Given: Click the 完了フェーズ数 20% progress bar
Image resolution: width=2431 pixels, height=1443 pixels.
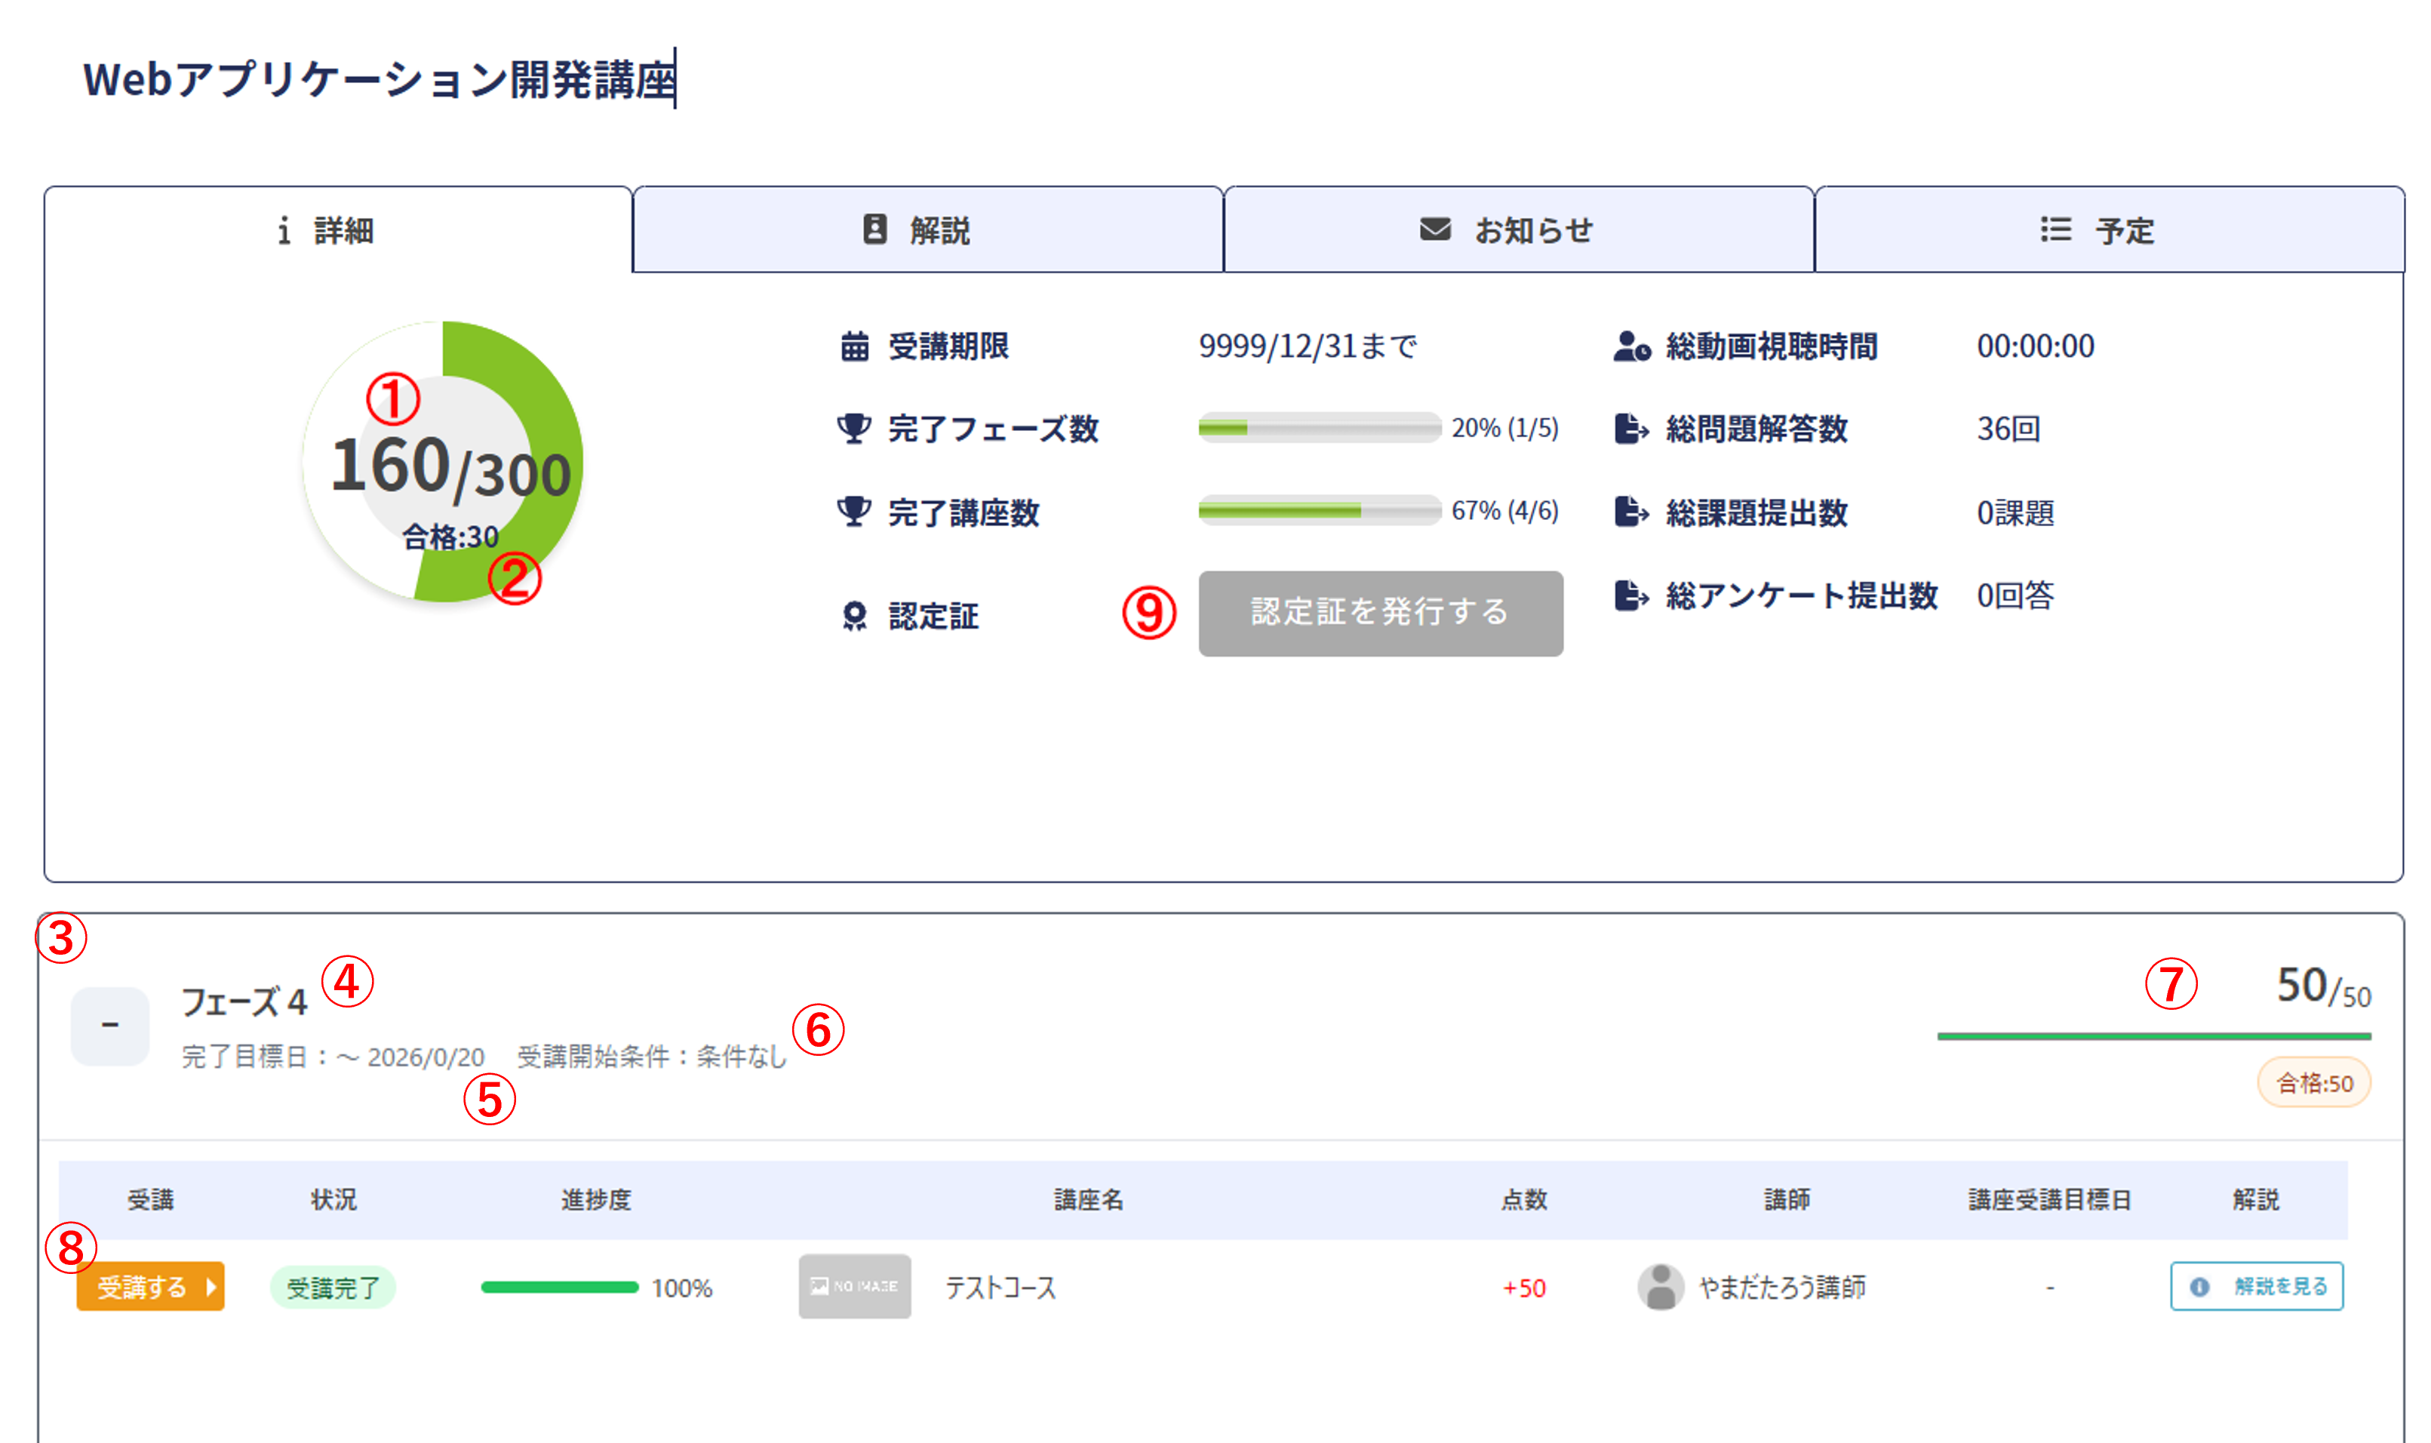Looking at the screenshot, I should [x=1319, y=428].
